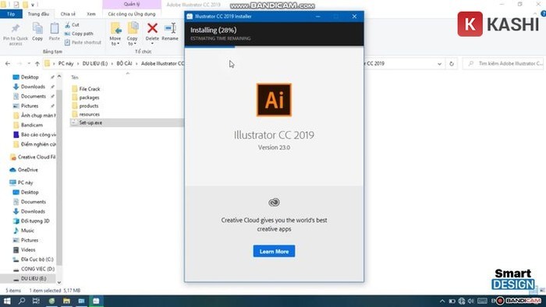The height and width of the screenshot is (307, 546).
Task: Click the red Delete icon
Action: click(152, 28)
